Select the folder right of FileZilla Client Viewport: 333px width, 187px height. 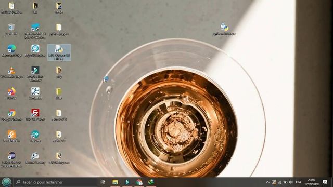(59, 115)
